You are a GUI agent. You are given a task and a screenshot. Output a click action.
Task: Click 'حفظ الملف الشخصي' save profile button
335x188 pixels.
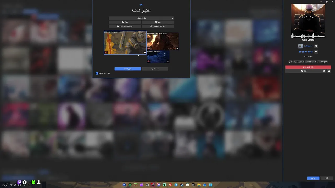(158, 26)
